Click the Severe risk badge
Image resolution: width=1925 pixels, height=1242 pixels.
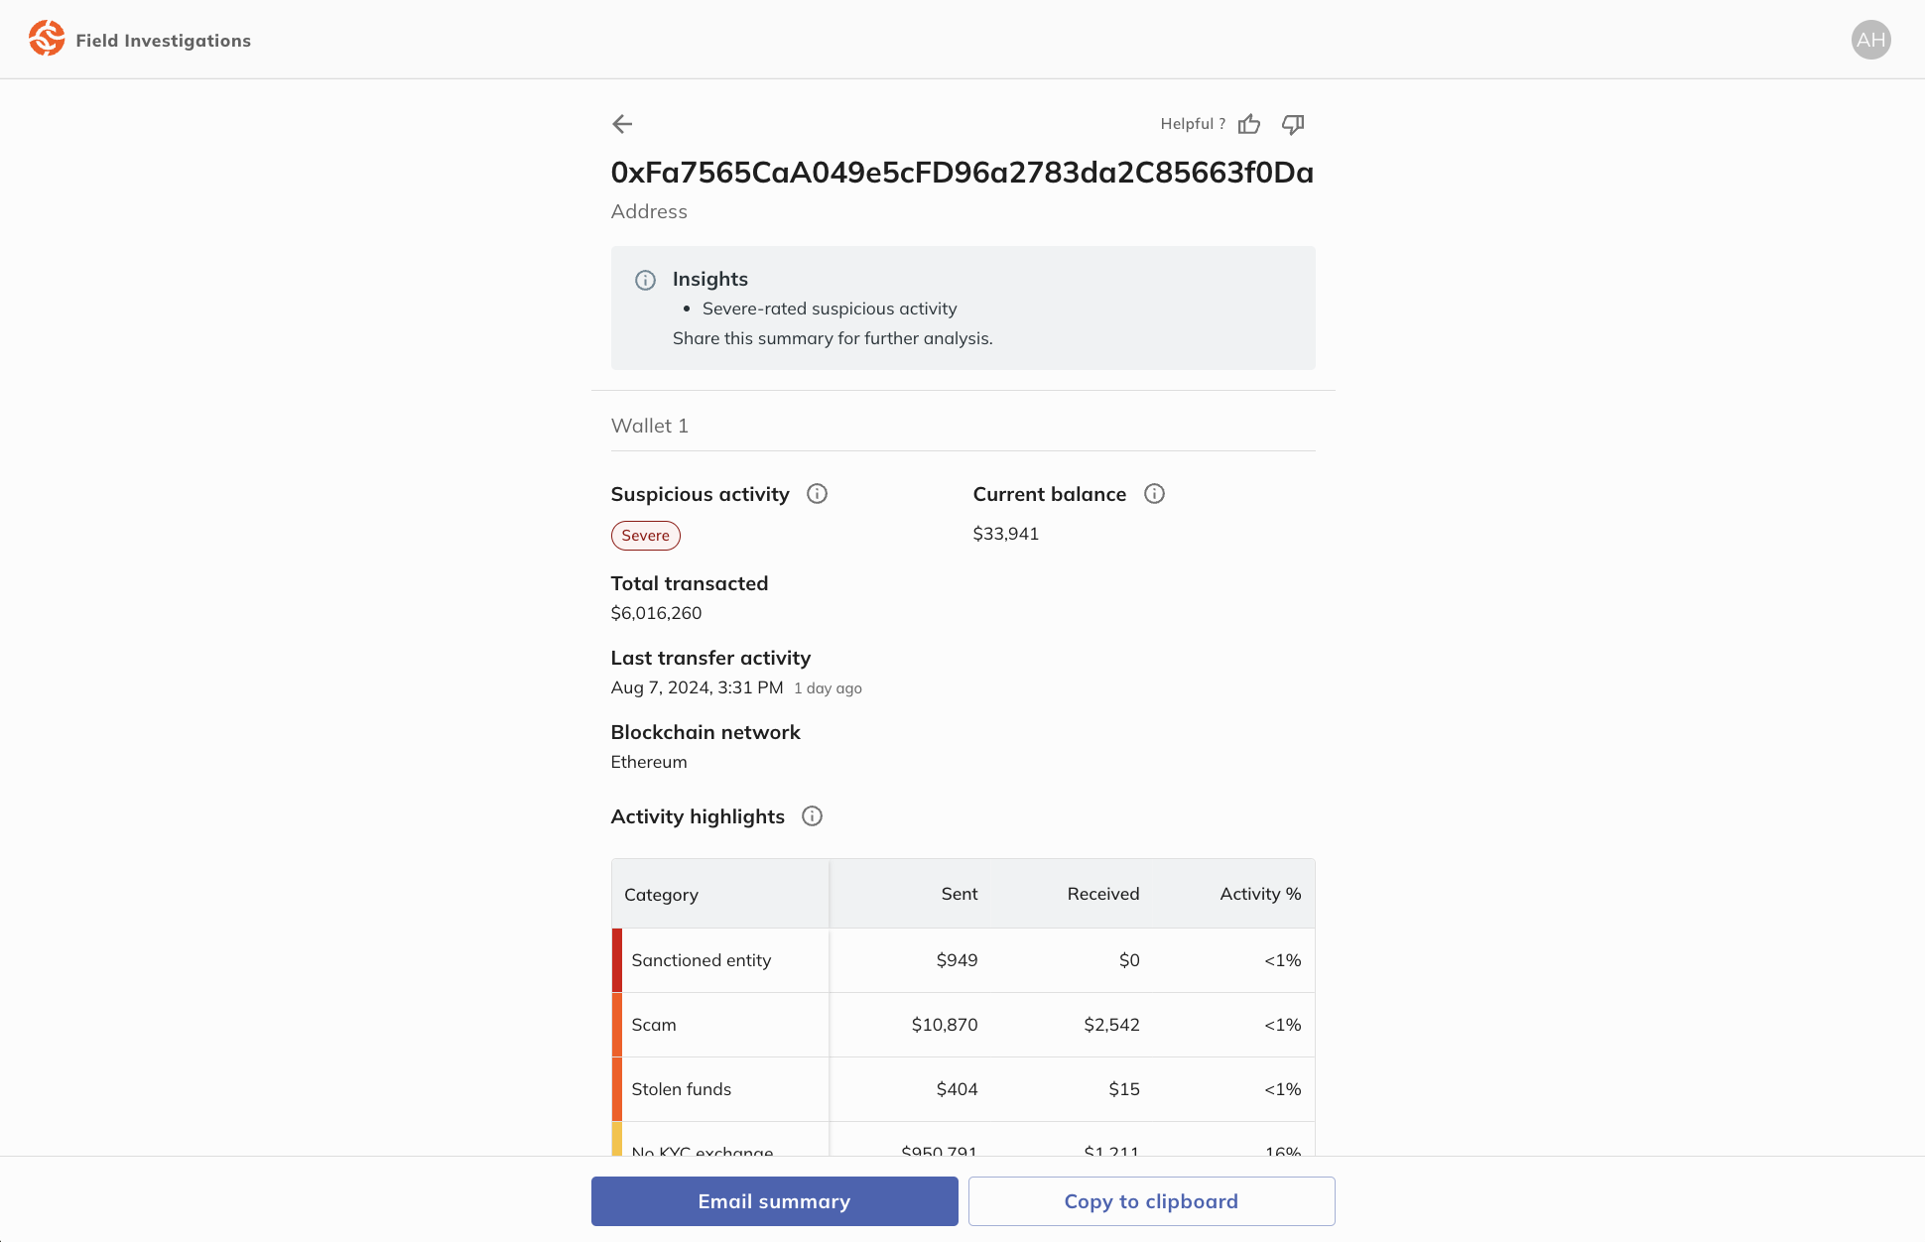645,536
